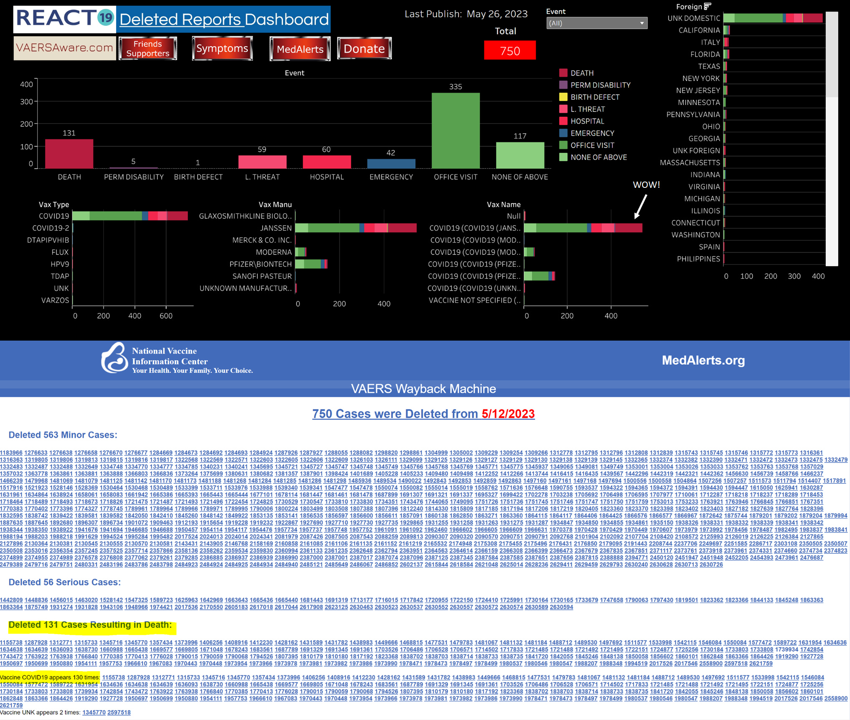Click the MODERNA label in Vax Manu
Screen dimensions: 850x720
point(274,253)
